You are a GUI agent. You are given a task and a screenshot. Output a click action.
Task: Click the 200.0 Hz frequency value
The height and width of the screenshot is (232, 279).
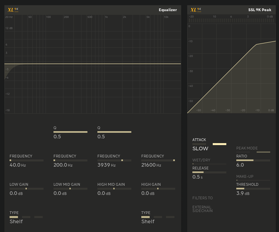click(63, 165)
